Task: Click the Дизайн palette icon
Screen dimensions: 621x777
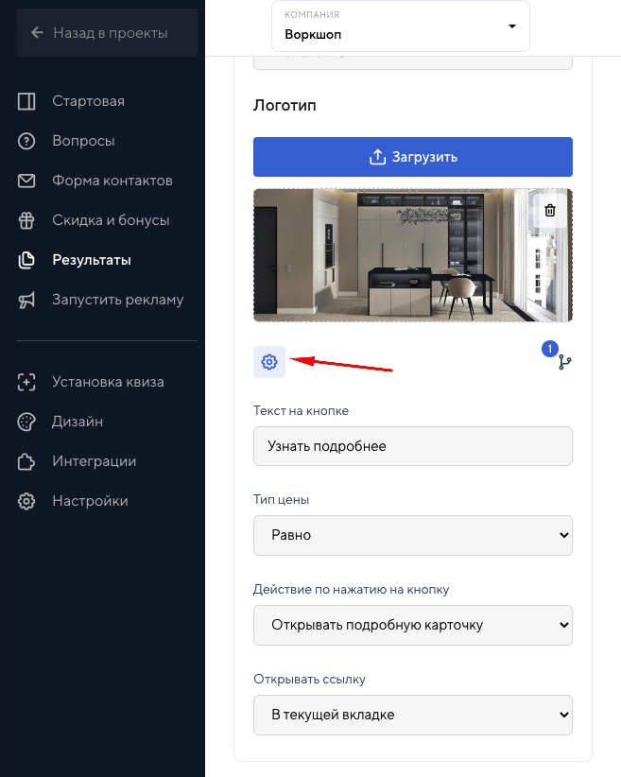Action: (26, 422)
